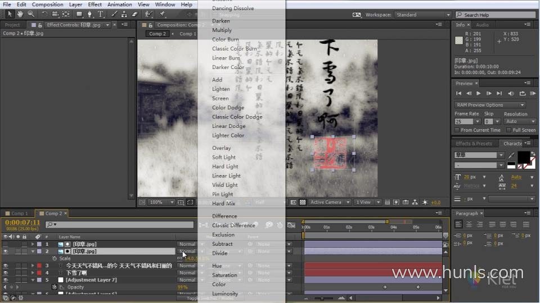The height and width of the screenshot is (303, 540).
Task: Step forward one frame in Preview
Action: (x=489, y=94)
